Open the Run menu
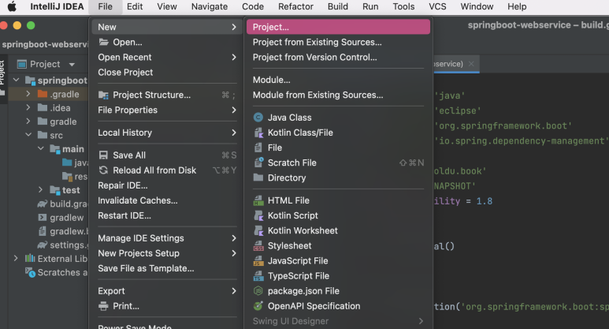 (x=370, y=6)
